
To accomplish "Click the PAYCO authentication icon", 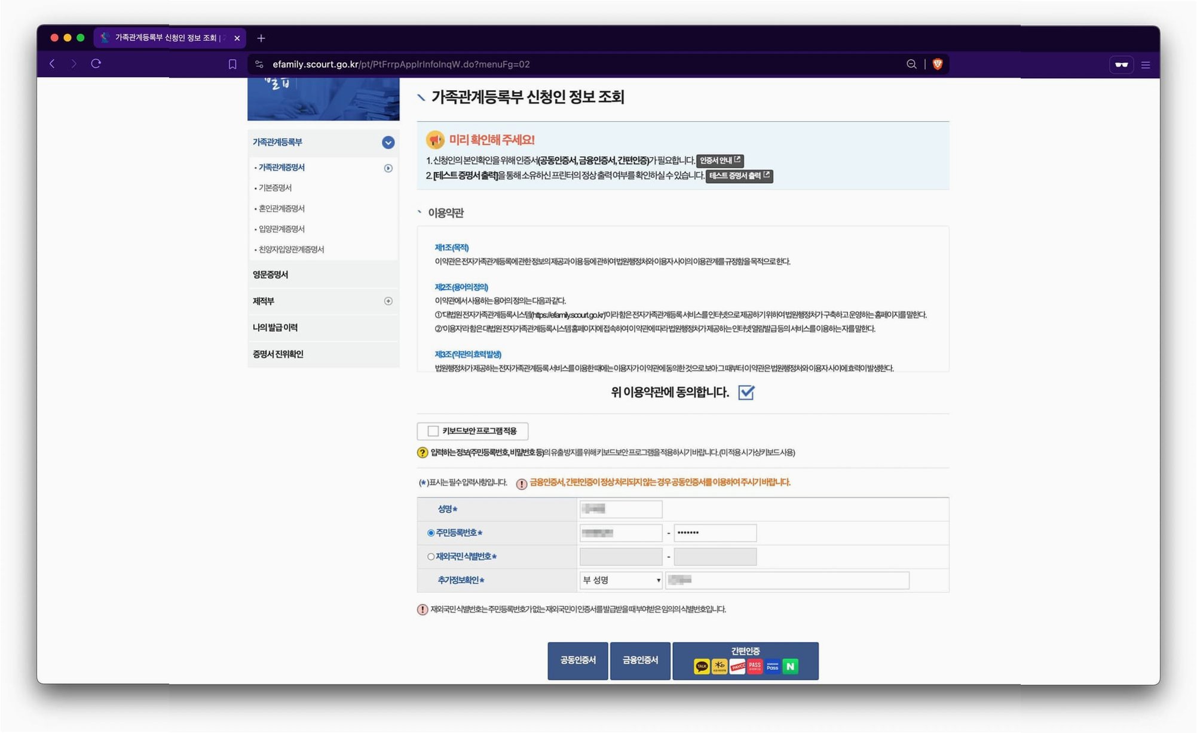I will click(x=737, y=666).
